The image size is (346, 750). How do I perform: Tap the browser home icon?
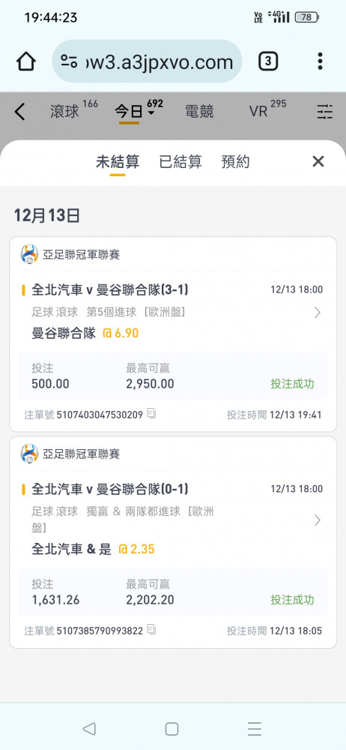[25, 61]
